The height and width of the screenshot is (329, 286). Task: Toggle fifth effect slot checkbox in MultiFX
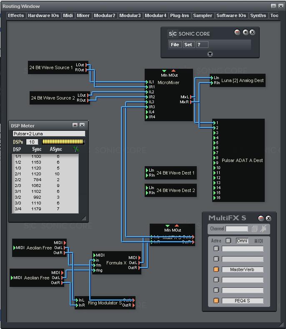point(216,290)
